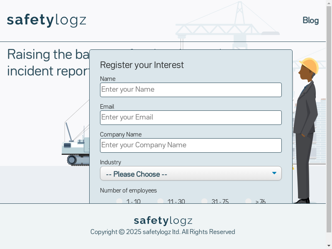Select the 1 - 10 employees radio button

coord(120,201)
